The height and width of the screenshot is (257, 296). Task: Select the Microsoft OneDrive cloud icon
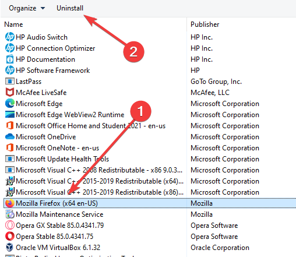[10, 136]
